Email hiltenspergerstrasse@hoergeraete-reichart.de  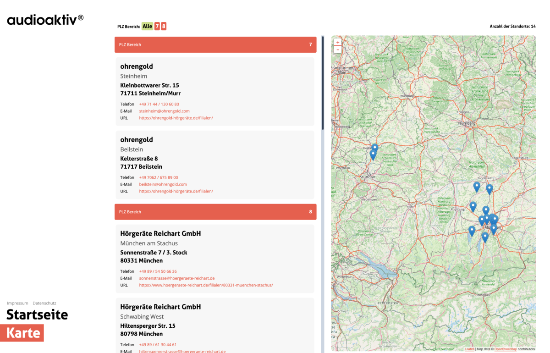point(182,351)
